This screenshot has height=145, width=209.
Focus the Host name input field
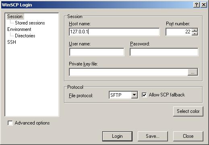click(x=114, y=32)
